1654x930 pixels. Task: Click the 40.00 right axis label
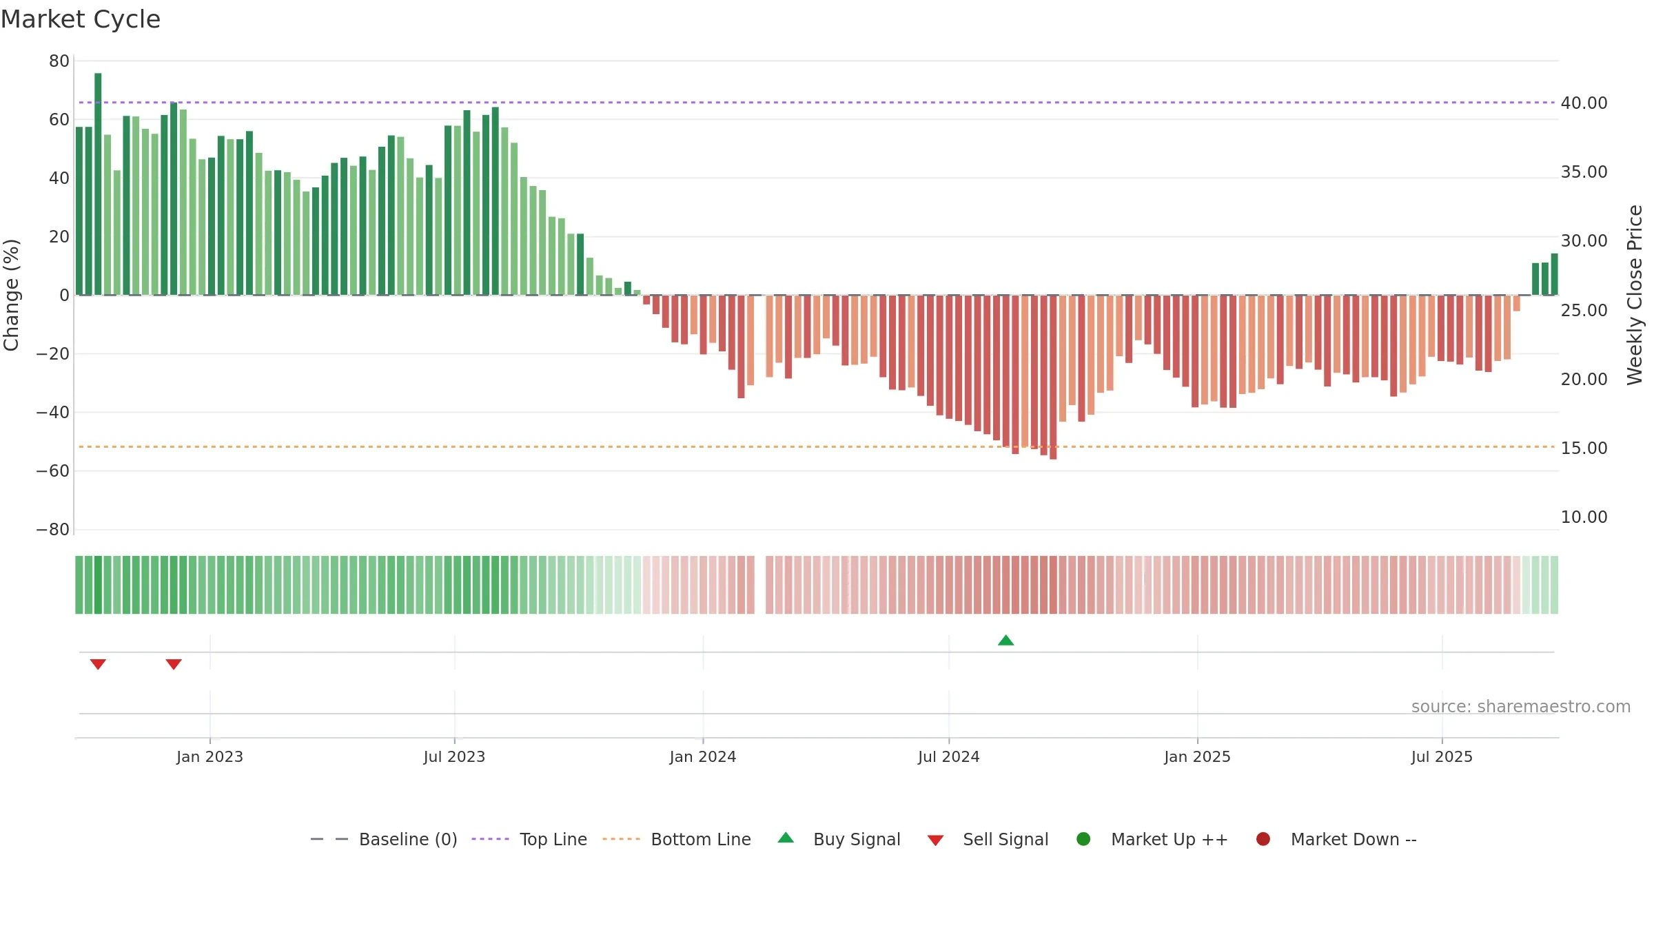[x=1584, y=103]
